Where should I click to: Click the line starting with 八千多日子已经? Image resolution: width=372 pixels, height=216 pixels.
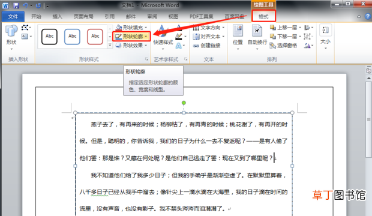184,192
